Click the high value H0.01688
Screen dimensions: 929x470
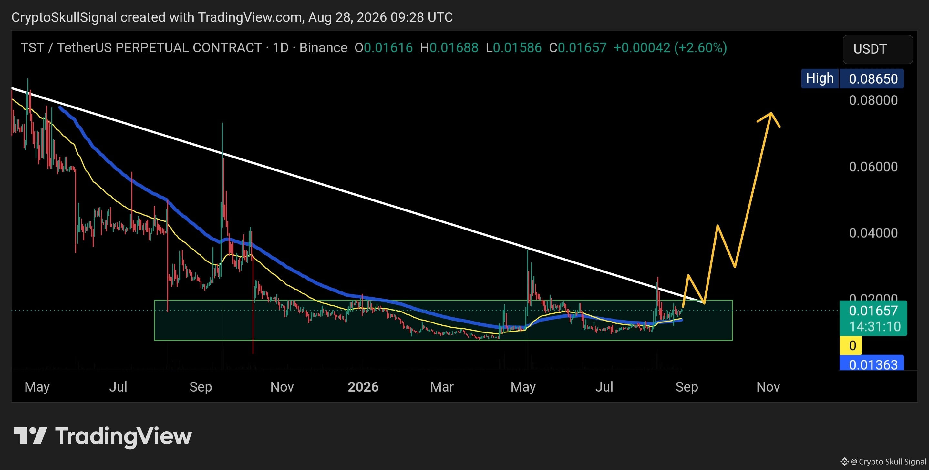(449, 48)
